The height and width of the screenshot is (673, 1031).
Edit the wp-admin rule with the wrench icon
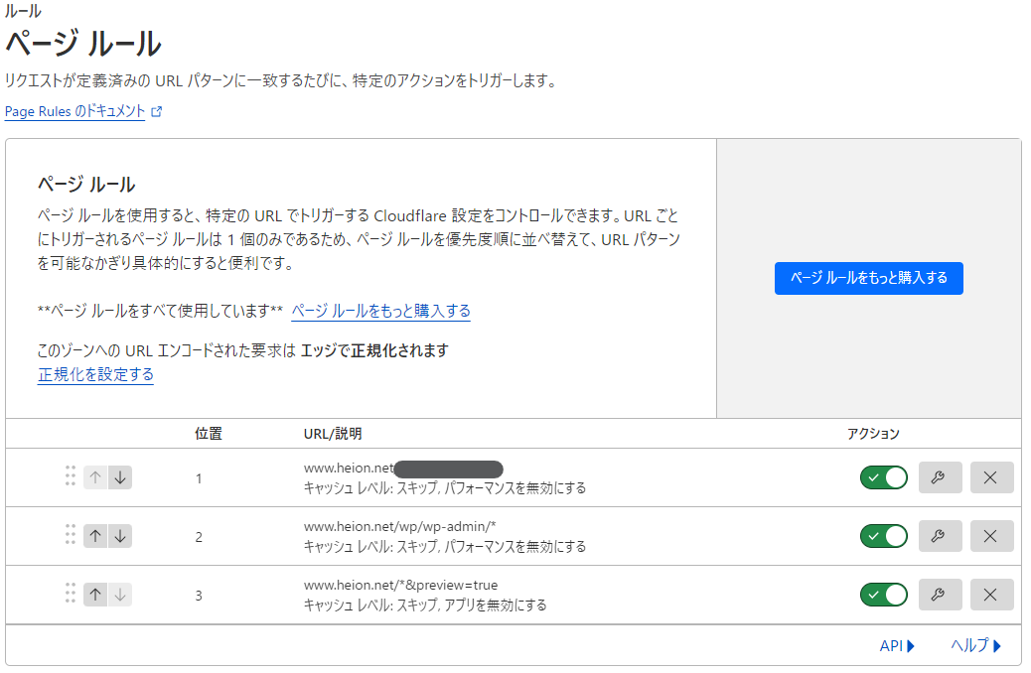coord(940,536)
